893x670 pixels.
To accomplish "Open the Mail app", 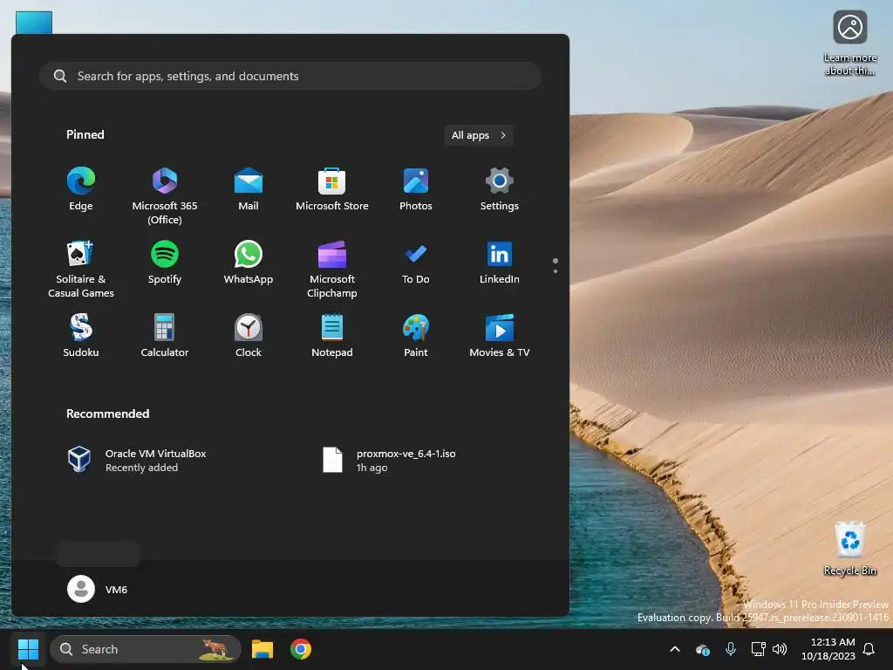I will [249, 190].
